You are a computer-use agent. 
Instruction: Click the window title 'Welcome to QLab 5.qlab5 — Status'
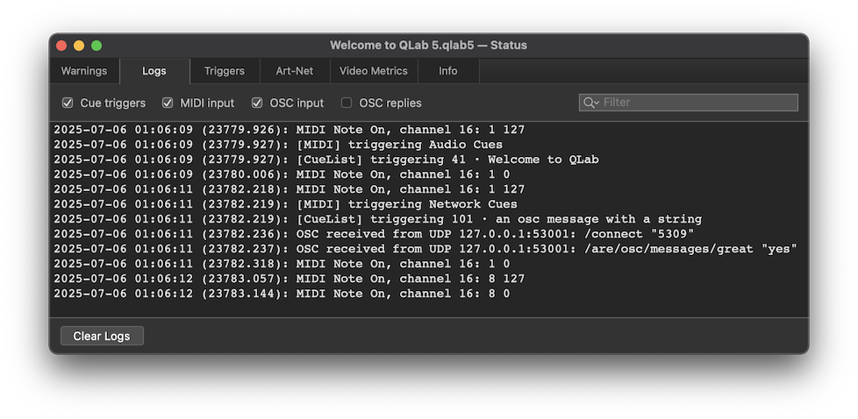(x=428, y=46)
